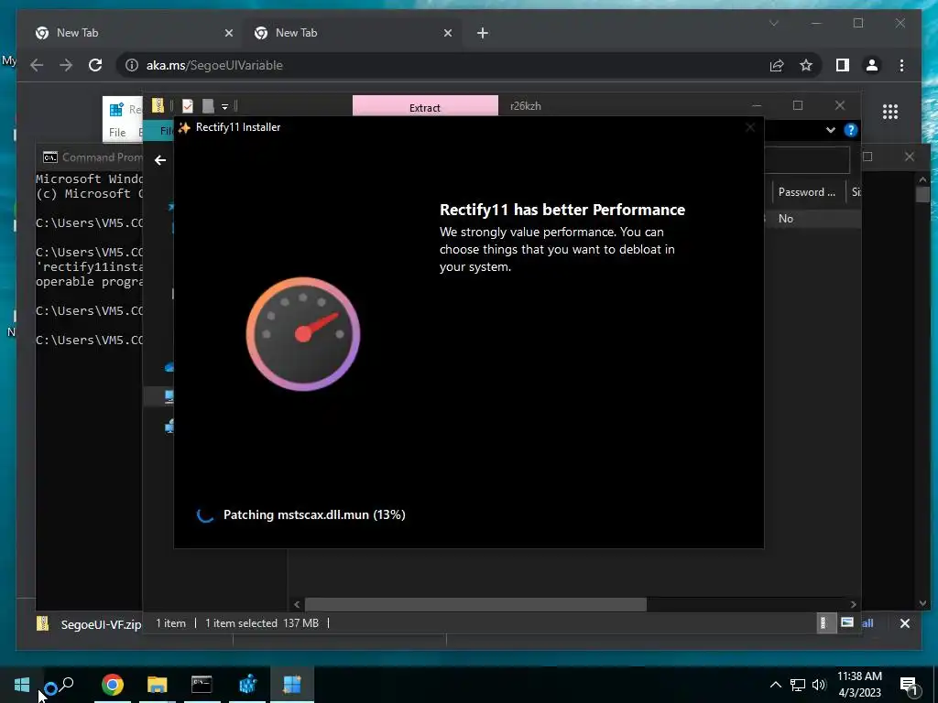This screenshot has width=938, height=703.
Task: Click the Rectify11 Installer sparkle icon
Action: click(184, 127)
